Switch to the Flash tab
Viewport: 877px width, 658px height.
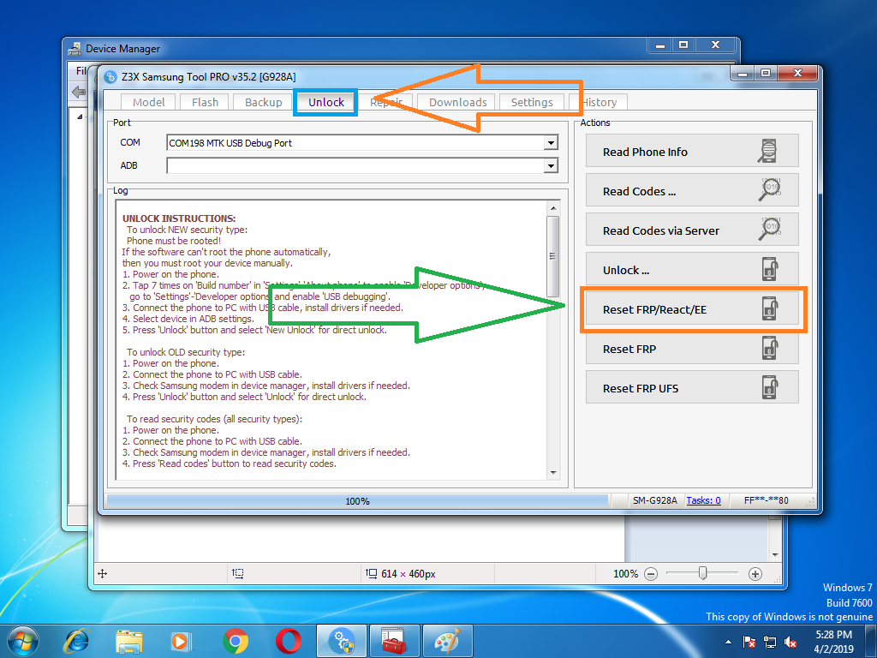pos(205,103)
